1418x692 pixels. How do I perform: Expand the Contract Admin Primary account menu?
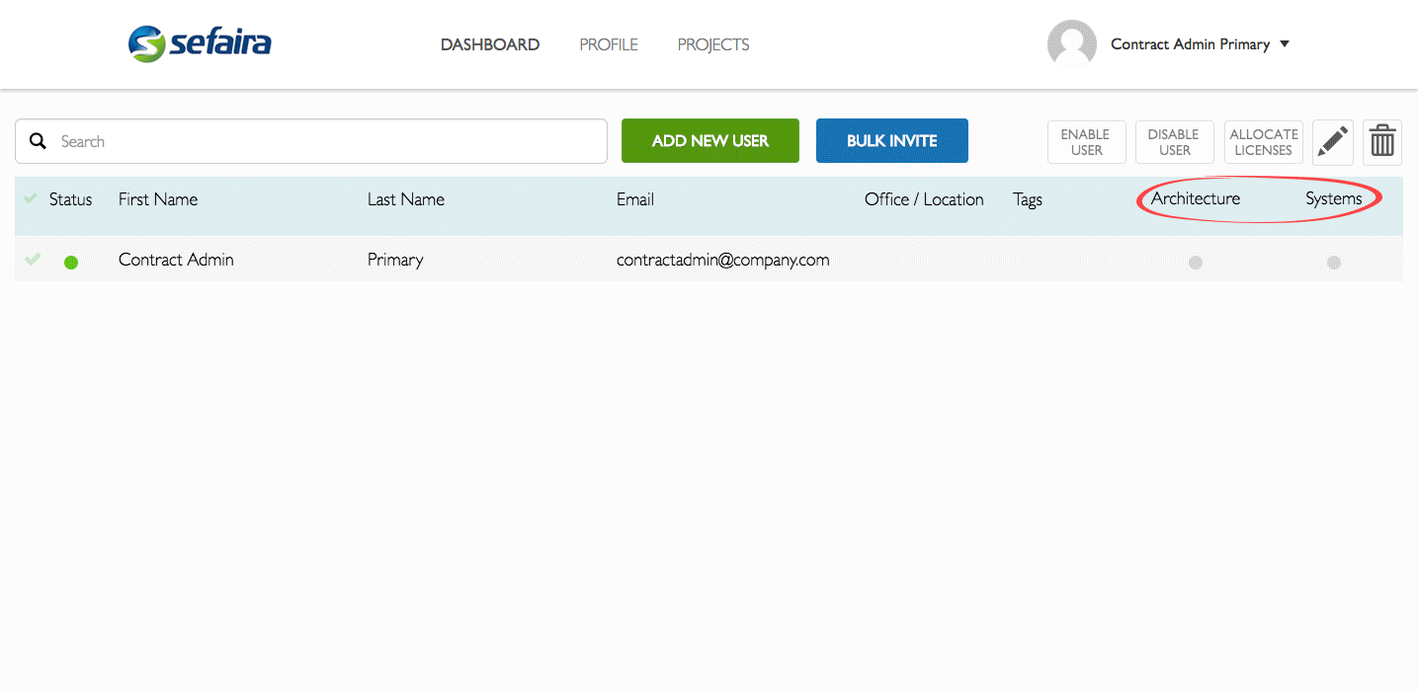1200,44
